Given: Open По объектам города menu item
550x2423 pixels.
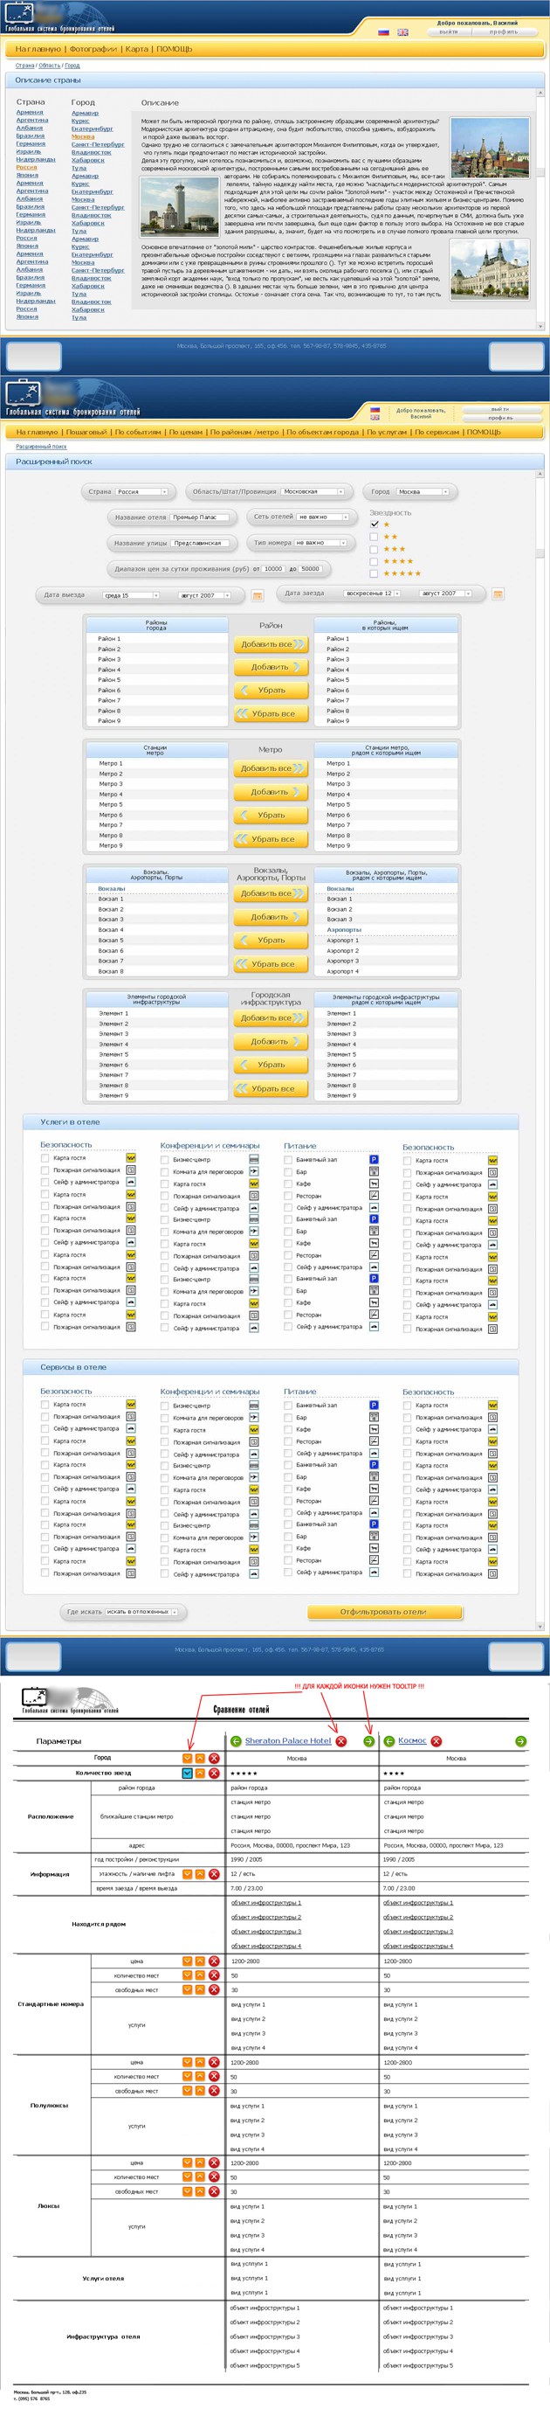Looking at the screenshot, I should tap(322, 433).
